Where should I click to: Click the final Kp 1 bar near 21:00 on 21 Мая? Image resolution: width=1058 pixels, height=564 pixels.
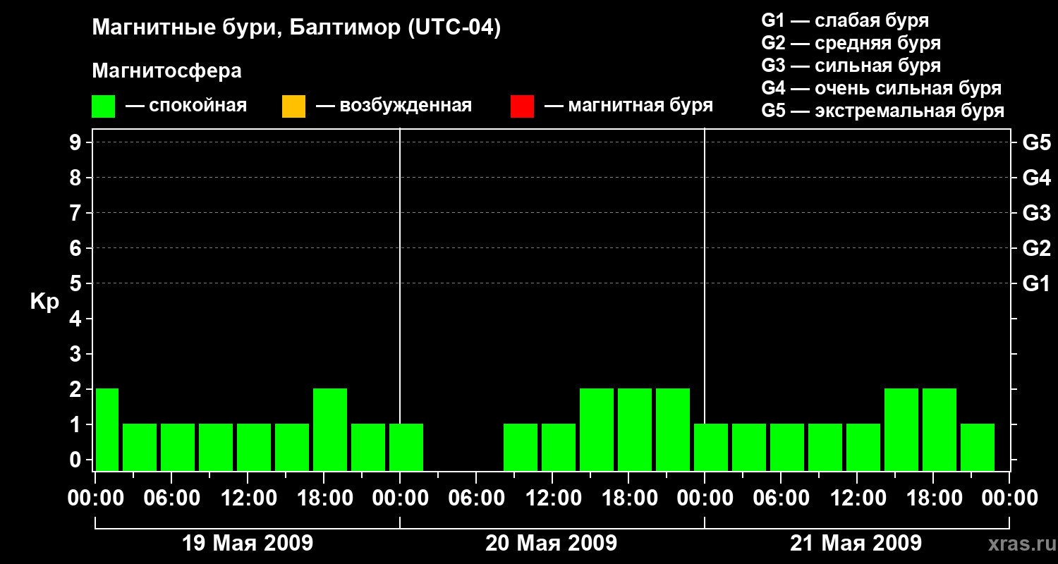click(x=978, y=447)
